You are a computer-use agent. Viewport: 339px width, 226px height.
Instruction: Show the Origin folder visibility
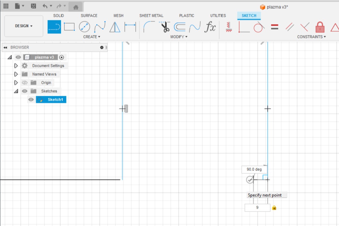pyautogui.click(x=25, y=82)
